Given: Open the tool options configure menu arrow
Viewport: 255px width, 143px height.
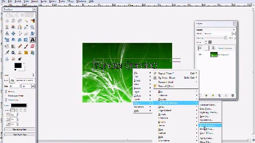Looking at the screenshot, I should tap(33, 75).
